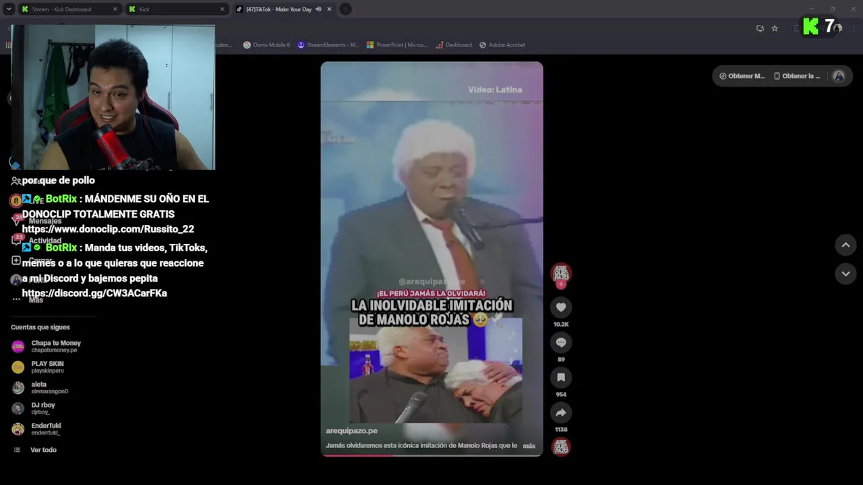The image size is (863, 485).
Task: Open the TikTok profile avatar in the top-right pill
Action: pos(839,76)
